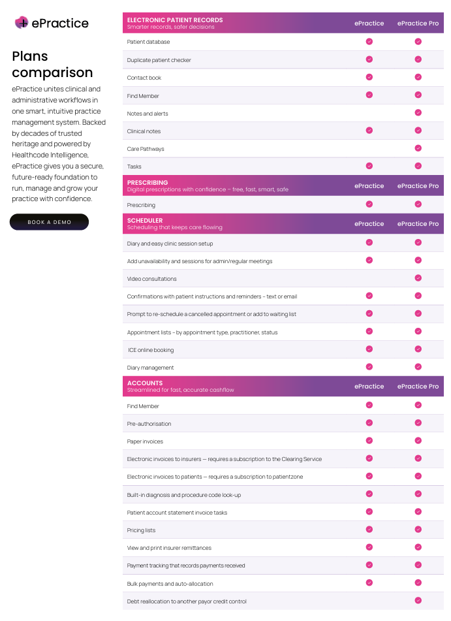Viewport: 451px width, 621px height.
Task: Click ePractice checkmark for Prescribing row
Action: coord(369,204)
